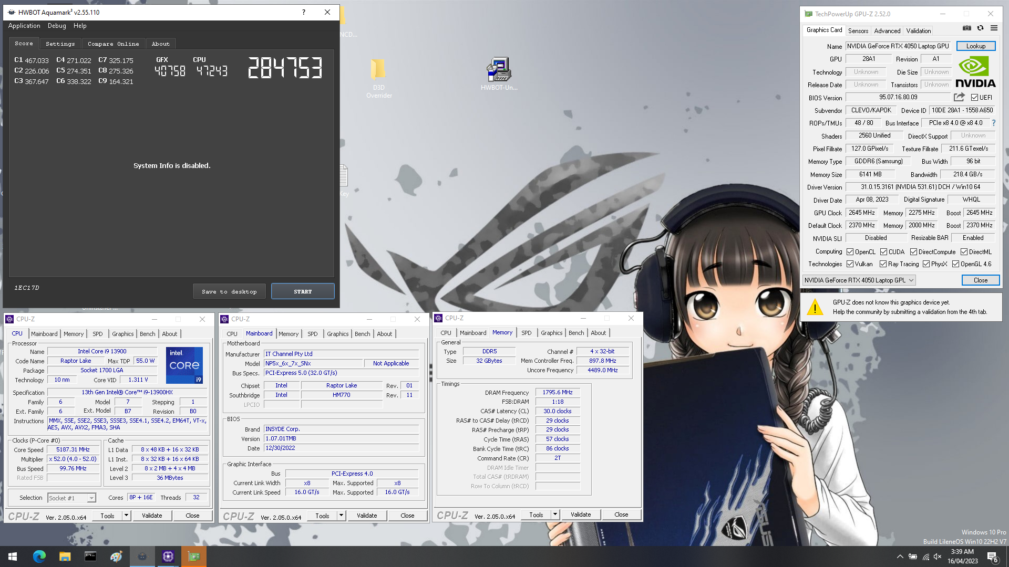Click the GPU Name field in GPU-Z
The height and width of the screenshot is (567, 1009).
click(x=898, y=46)
